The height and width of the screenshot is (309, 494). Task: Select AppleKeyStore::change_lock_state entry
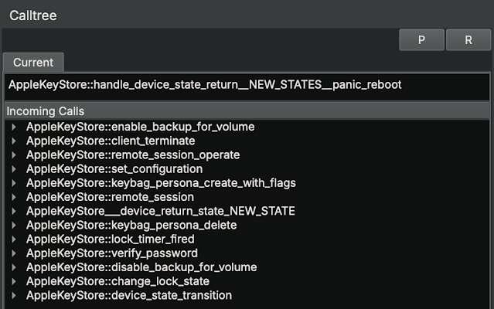pyautogui.click(x=118, y=281)
